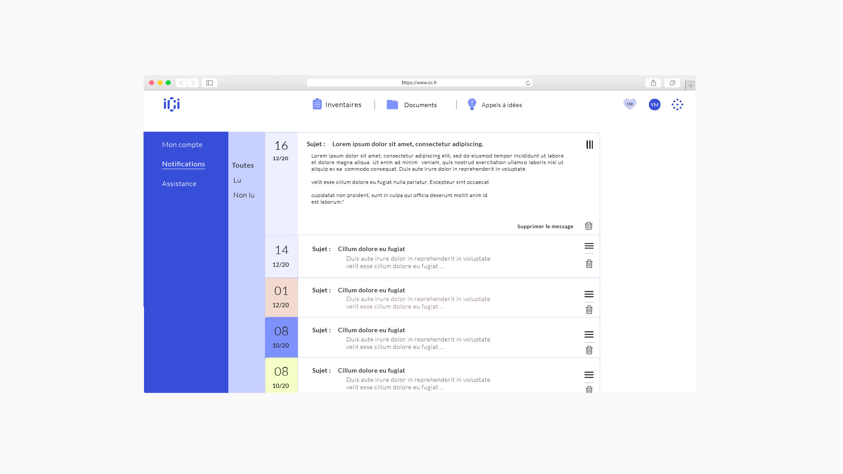
Task: Go back with browser back arrow
Action: pyautogui.click(x=181, y=83)
